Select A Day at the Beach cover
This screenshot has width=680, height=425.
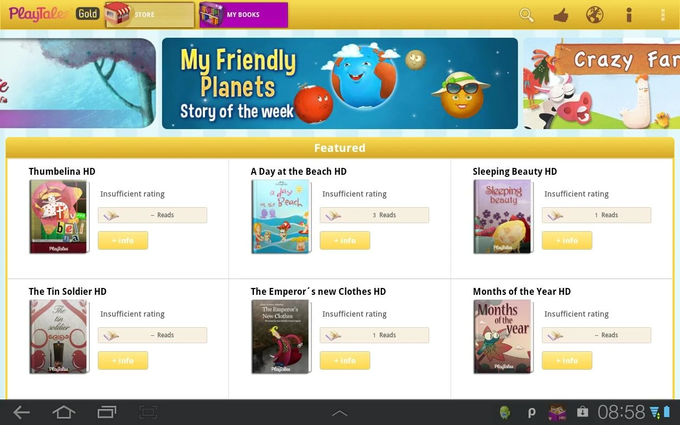(x=281, y=217)
